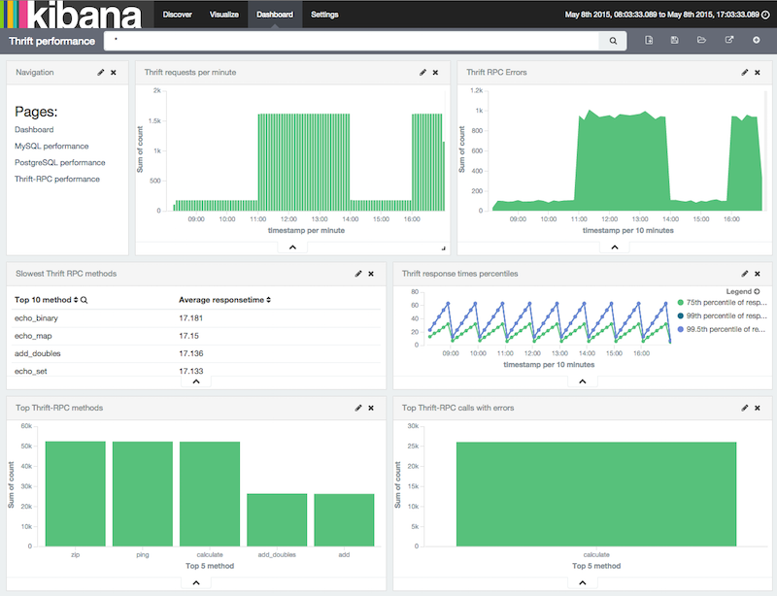The width and height of the screenshot is (777, 596).
Task: Share the dashboard
Action: pyautogui.click(x=728, y=41)
